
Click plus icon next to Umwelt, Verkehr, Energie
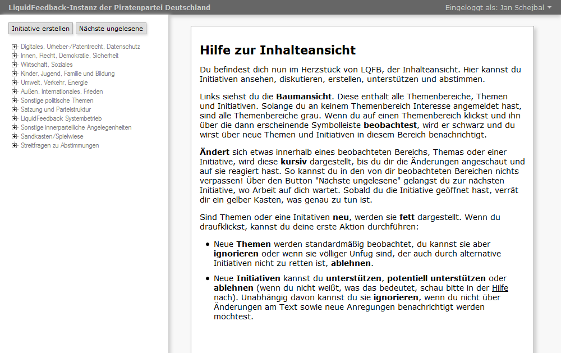(14, 82)
